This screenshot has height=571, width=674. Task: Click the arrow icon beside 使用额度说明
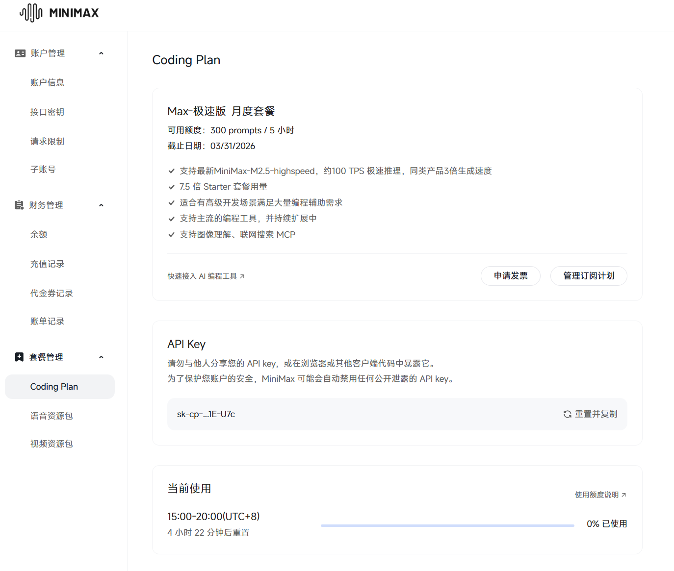(624, 495)
